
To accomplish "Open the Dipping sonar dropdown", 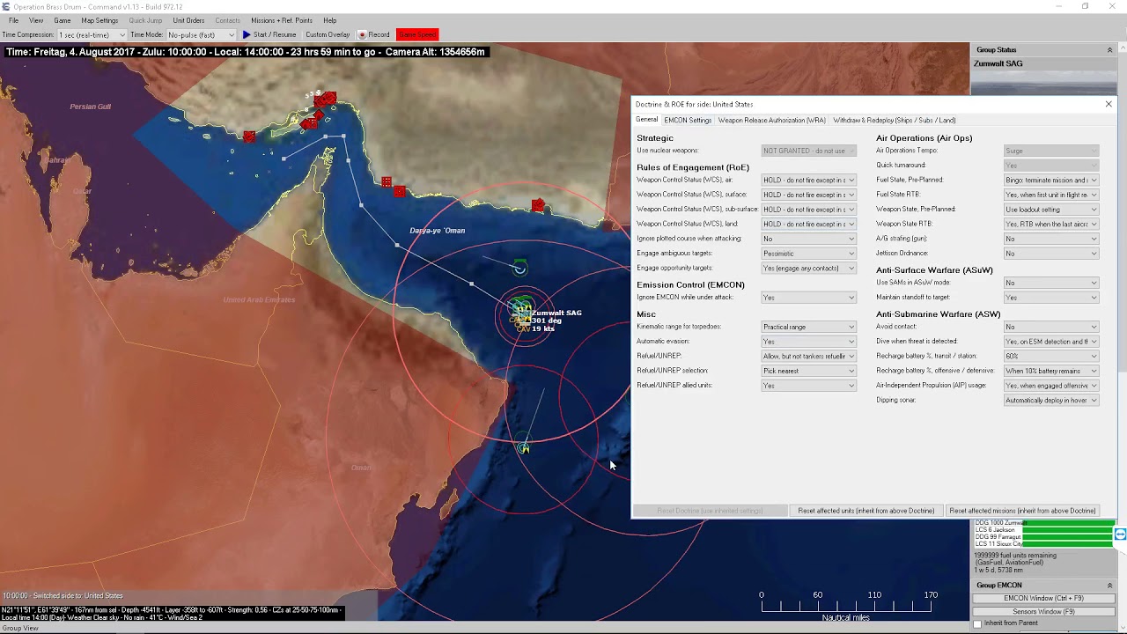I will (x=1051, y=400).
